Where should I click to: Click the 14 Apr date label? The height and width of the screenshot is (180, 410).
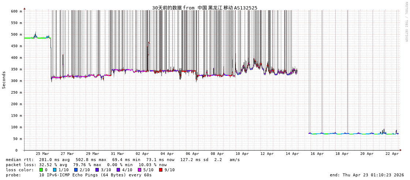(292, 154)
